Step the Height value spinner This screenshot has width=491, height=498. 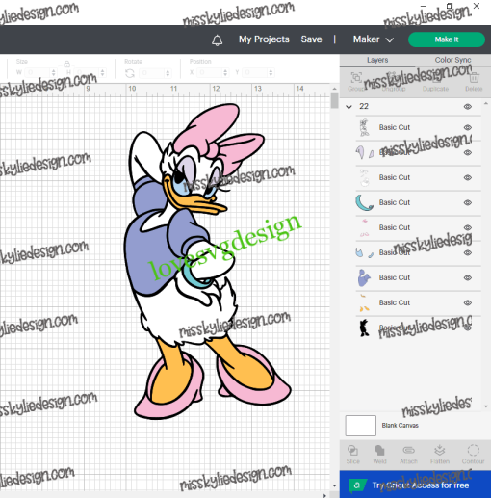103,73
